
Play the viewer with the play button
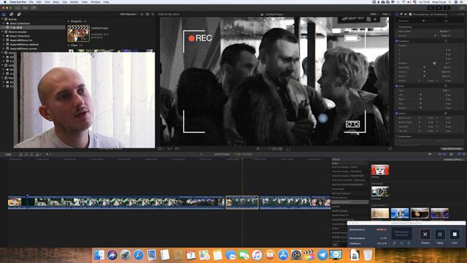[x=258, y=148]
